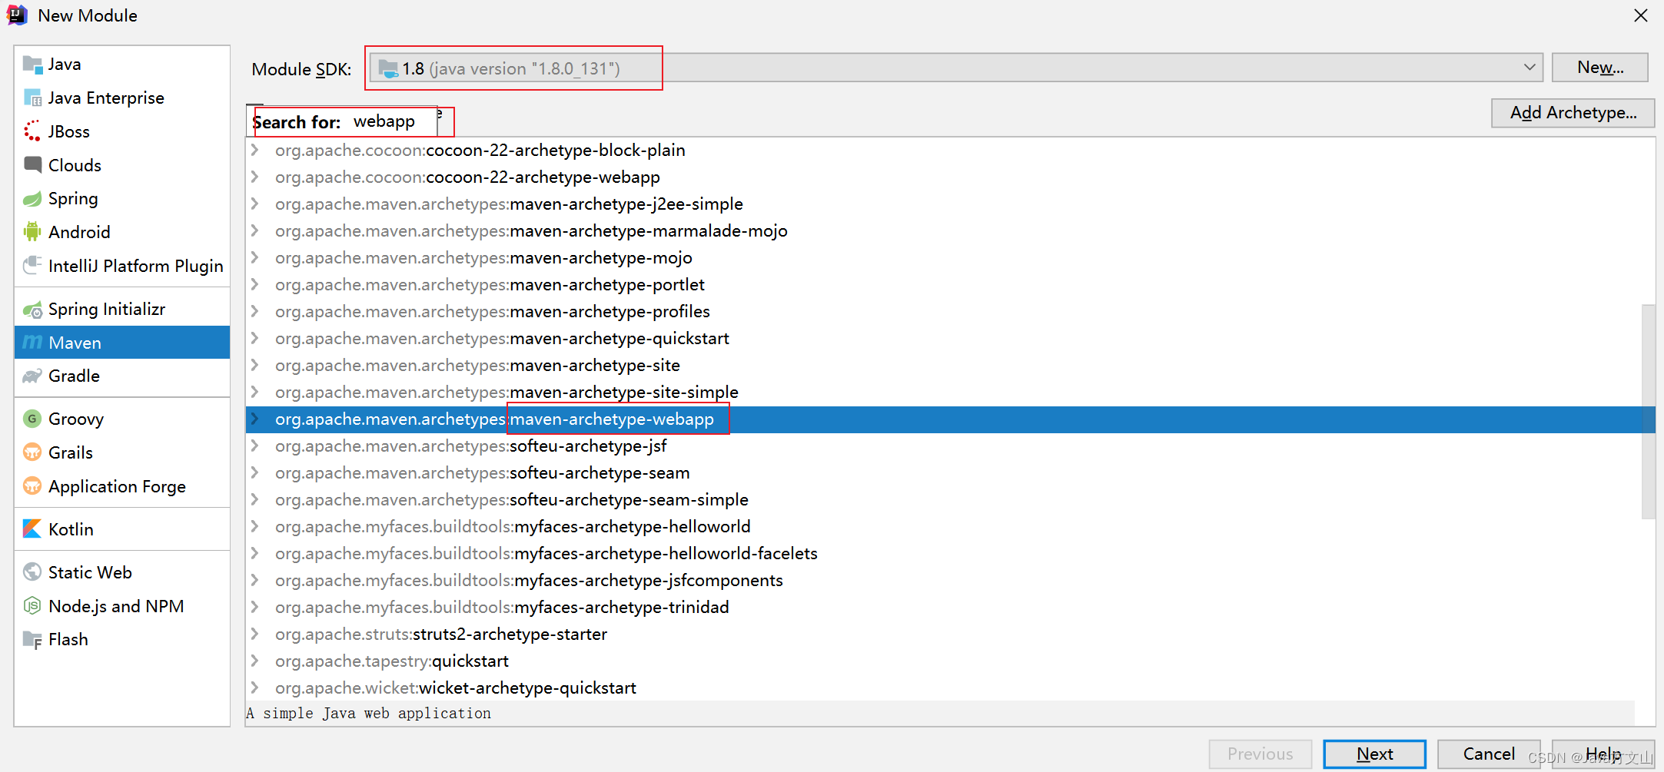Screen dimensions: 1664x772
Task: Expand wicket-archetype-quickstart node
Action: [255, 688]
